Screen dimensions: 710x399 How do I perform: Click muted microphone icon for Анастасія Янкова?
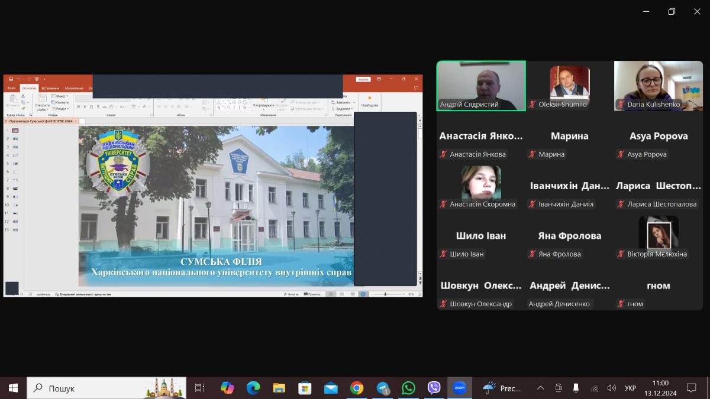pyautogui.click(x=443, y=154)
